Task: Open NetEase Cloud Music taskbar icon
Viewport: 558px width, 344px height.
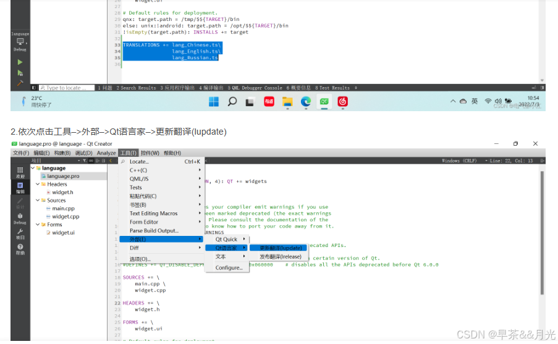Action: pyautogui.click(x=342, y=102)
